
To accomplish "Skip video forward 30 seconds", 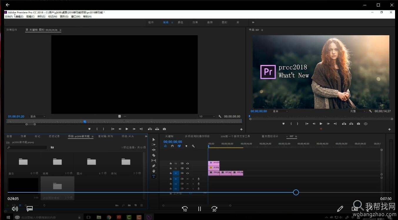I will [x=214, y=209].
